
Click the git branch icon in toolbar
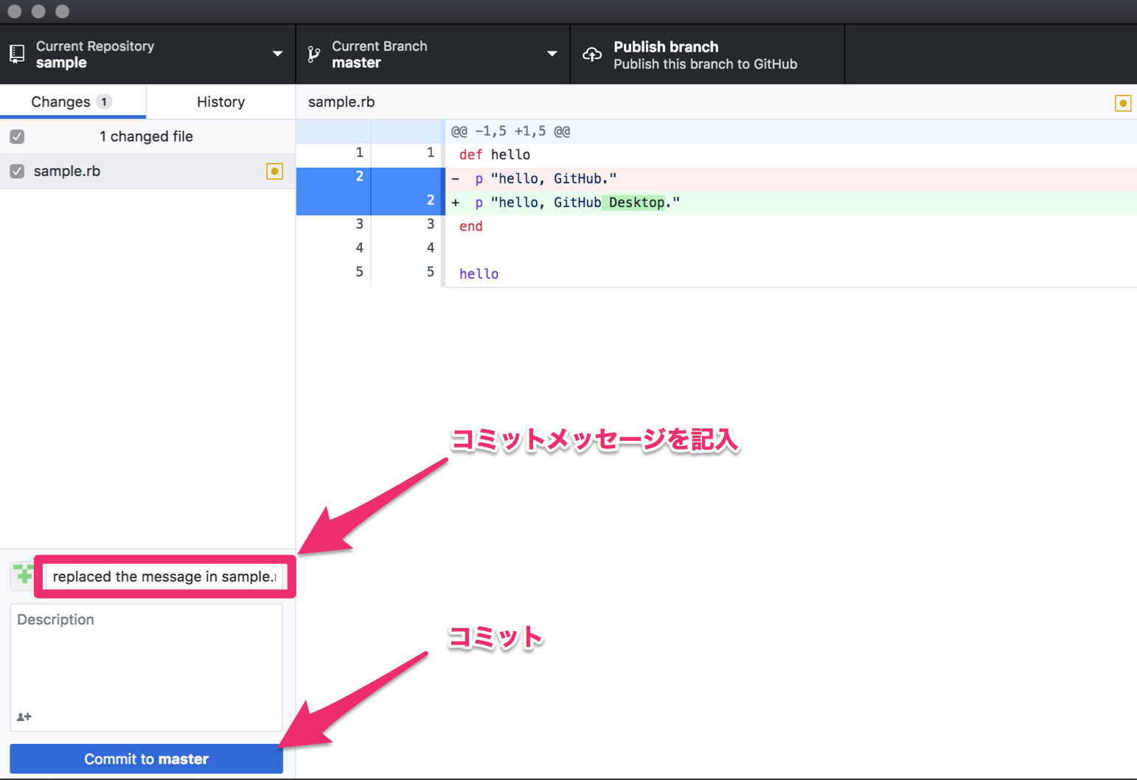314,54
